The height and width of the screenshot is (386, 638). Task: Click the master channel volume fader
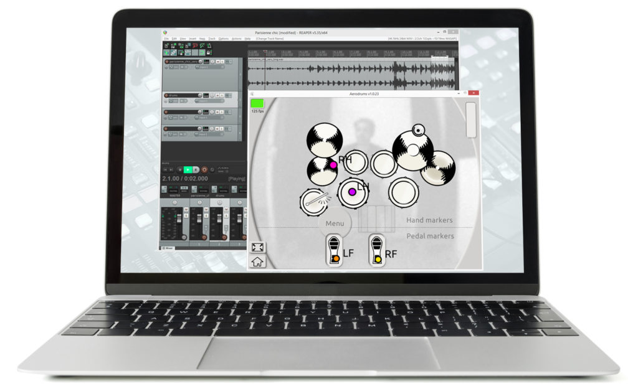pos(179,219)
